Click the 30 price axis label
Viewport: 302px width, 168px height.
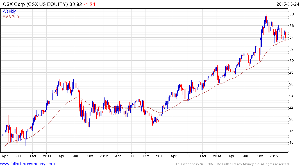coord(291,61)
